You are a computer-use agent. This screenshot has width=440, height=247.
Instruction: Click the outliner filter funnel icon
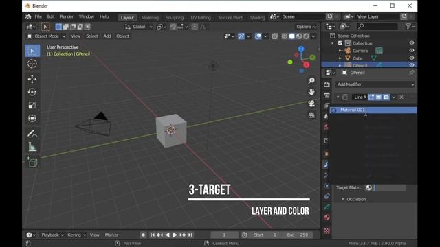(408, 26)
